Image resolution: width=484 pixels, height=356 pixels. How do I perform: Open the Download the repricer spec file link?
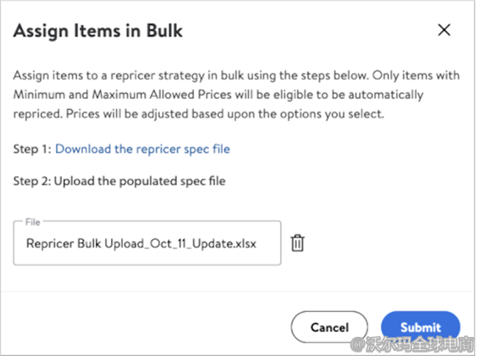(142, 149)
